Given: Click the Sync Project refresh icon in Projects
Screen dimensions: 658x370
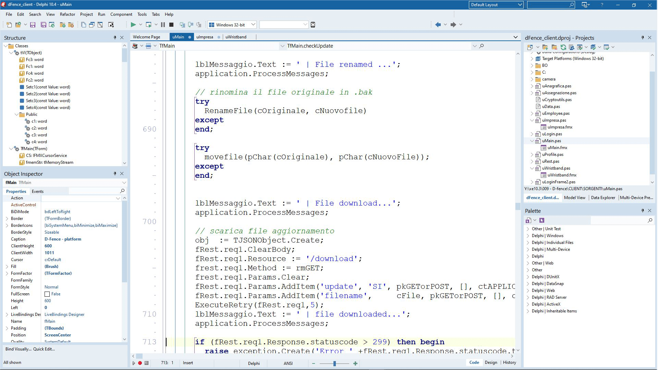Looking at the screenshot, I should coord(563,47).
